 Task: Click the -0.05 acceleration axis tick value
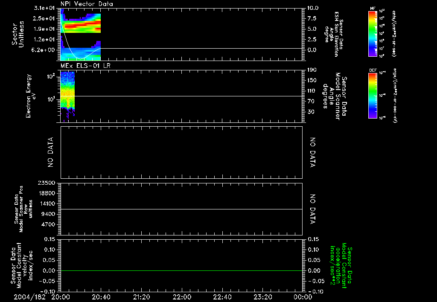point(316,281)
